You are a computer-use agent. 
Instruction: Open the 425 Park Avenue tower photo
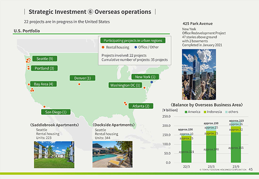199,74
